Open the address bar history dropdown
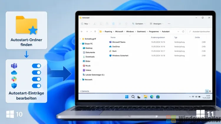This screenshot has height=124, width=221. (x=178, y=32)
